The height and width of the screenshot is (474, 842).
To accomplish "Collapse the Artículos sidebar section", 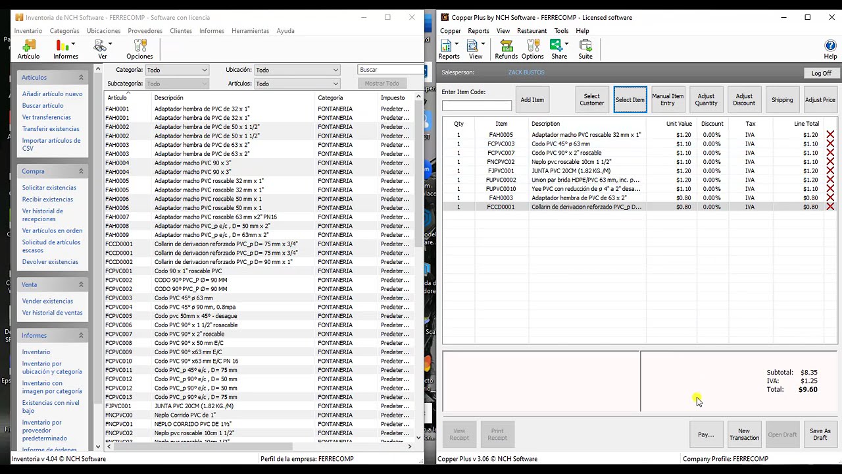I will pyautogui.click(x=81, y=78).
